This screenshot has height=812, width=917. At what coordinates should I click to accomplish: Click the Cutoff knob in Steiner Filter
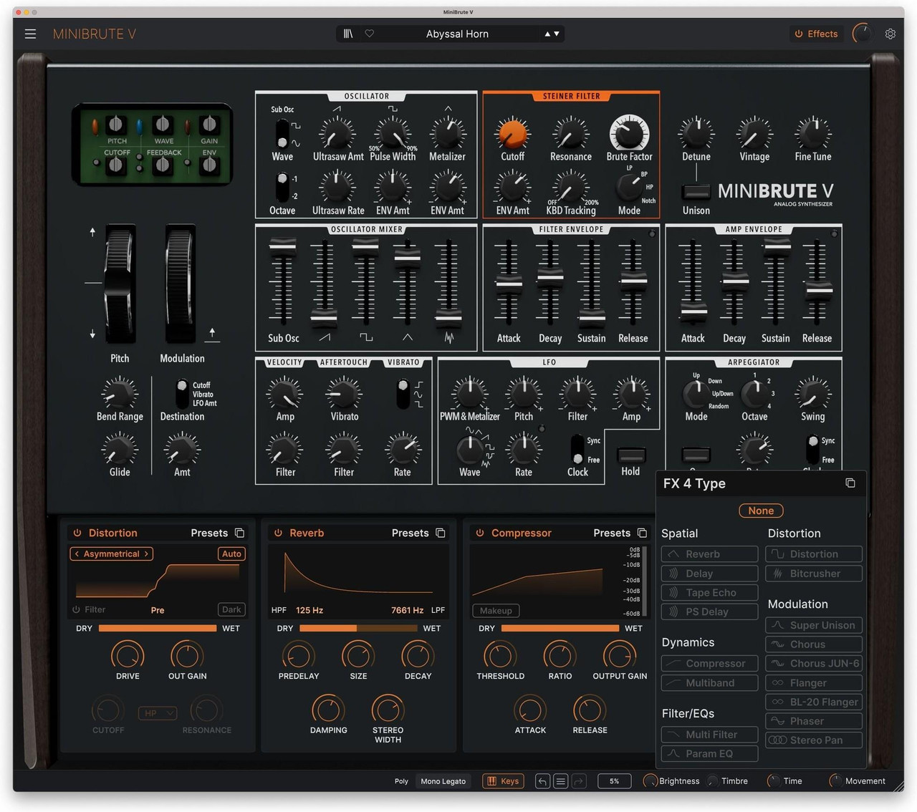tap(512, 133)
